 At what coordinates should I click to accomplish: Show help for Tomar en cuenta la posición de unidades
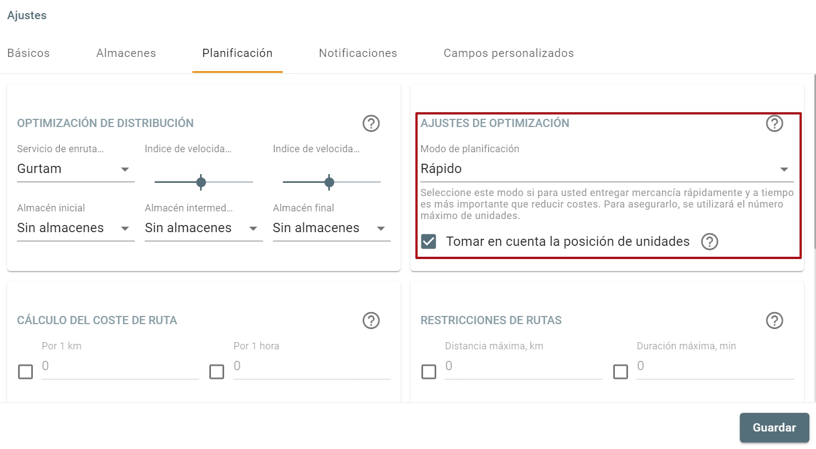pos(709,241)
